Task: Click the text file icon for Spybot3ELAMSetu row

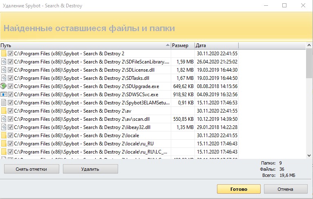Action: pyautogui.click(x=4, y=103)
